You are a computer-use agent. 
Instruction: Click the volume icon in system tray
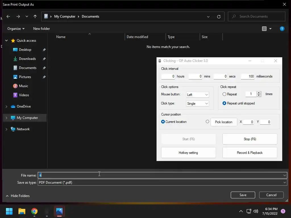[256, 211]
